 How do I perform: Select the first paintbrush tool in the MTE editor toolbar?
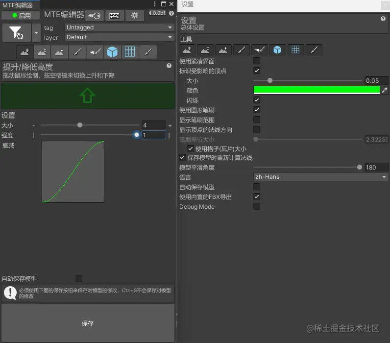coord(77,52)
